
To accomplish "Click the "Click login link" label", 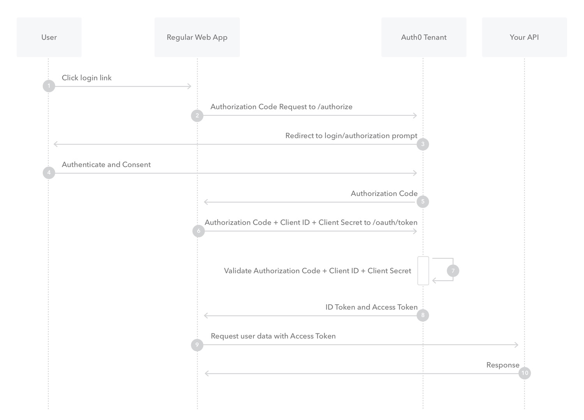I will pos(86,78).
